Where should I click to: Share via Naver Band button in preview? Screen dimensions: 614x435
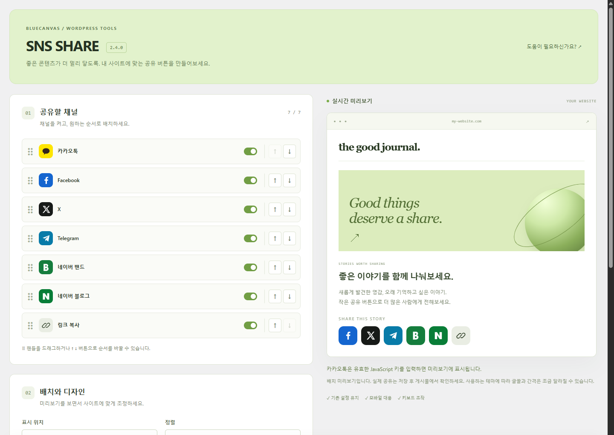[x=416, y=336]
